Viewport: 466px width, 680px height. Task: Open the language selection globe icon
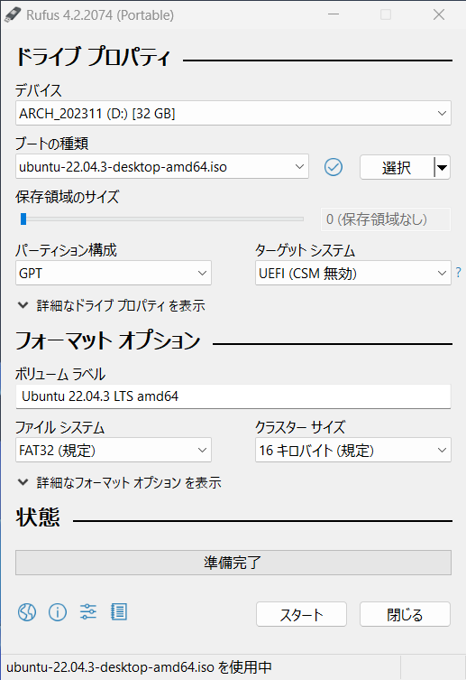pos(27,612)
